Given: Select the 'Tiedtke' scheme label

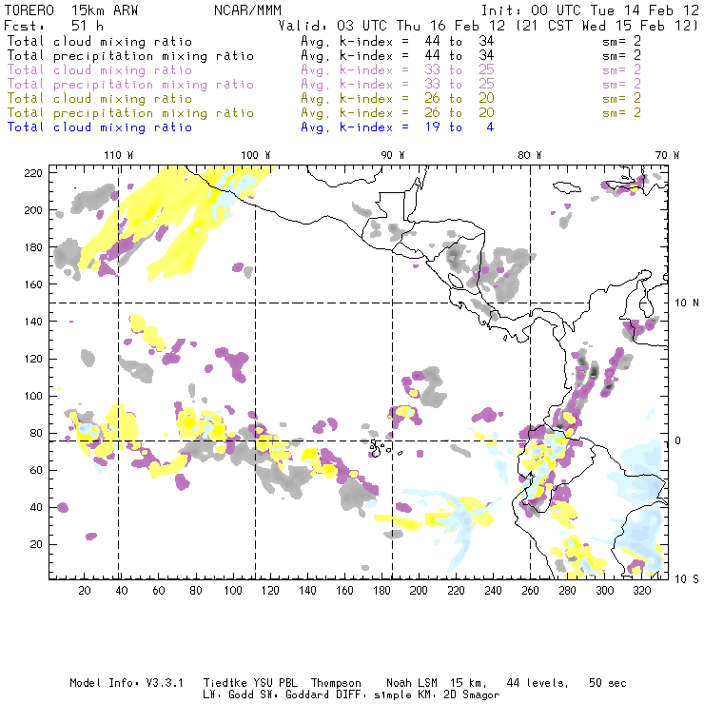Looking at the screenshot, I should pos(225,683).
